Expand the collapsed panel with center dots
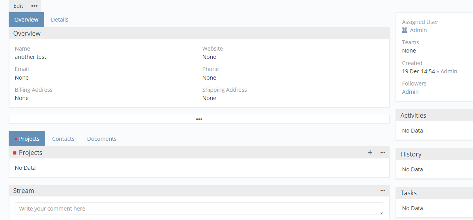The width and height of the screenshot is (473, 220). 199,119
